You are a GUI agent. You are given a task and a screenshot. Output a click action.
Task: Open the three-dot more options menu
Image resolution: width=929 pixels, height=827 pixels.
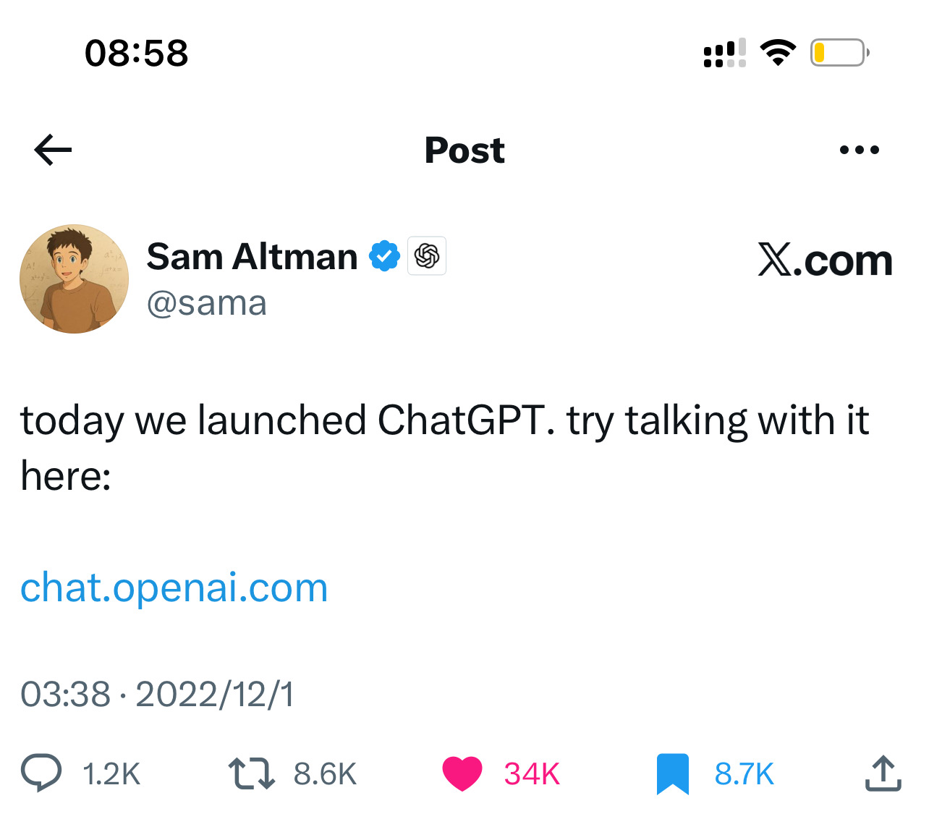click(x=859, y=150)
